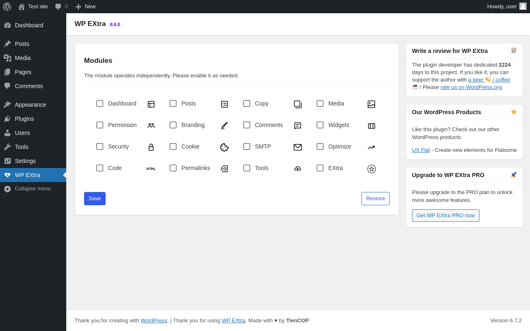Viewport: 530px width, 331px height.
Task: Enable the Optimize module checkbox
Action: click(x=320, y=146)
